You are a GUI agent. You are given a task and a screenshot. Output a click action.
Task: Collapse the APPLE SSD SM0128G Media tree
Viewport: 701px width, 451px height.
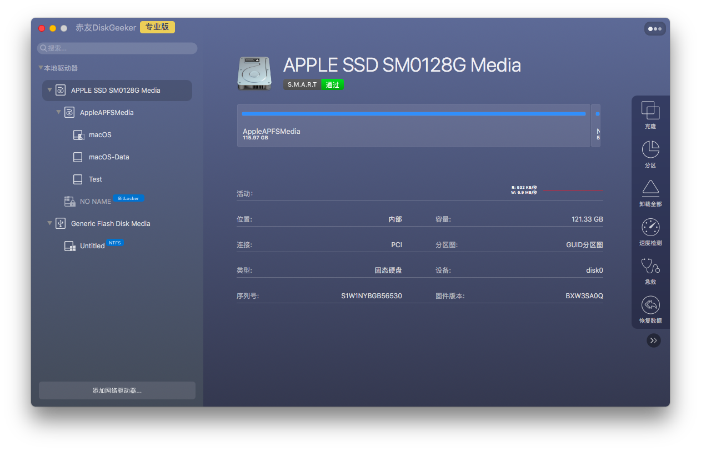click(x=49, y=90)
